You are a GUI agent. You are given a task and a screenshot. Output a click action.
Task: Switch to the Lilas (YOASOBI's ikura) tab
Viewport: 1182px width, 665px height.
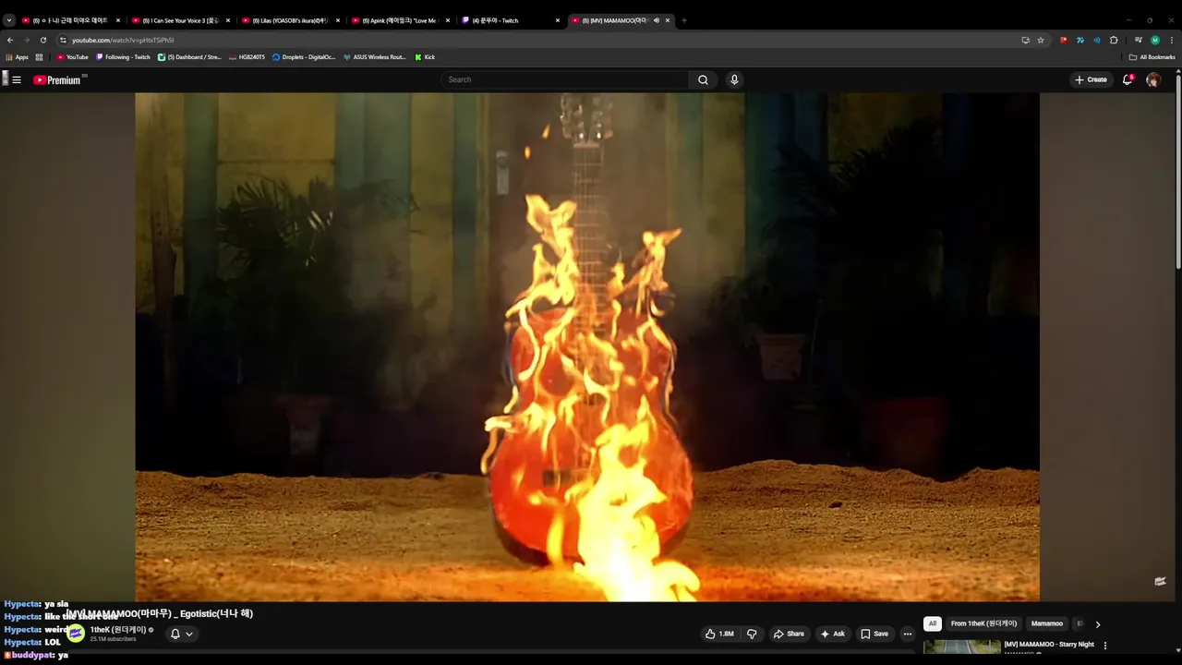tap(289, 20)
